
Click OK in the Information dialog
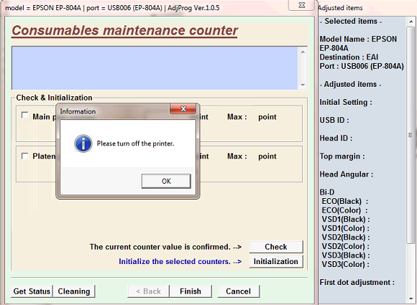coord(166,181)
